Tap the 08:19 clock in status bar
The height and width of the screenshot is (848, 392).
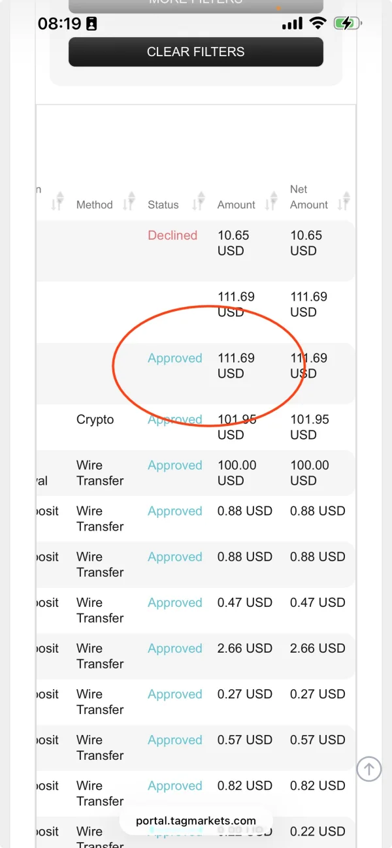(59, 24)
